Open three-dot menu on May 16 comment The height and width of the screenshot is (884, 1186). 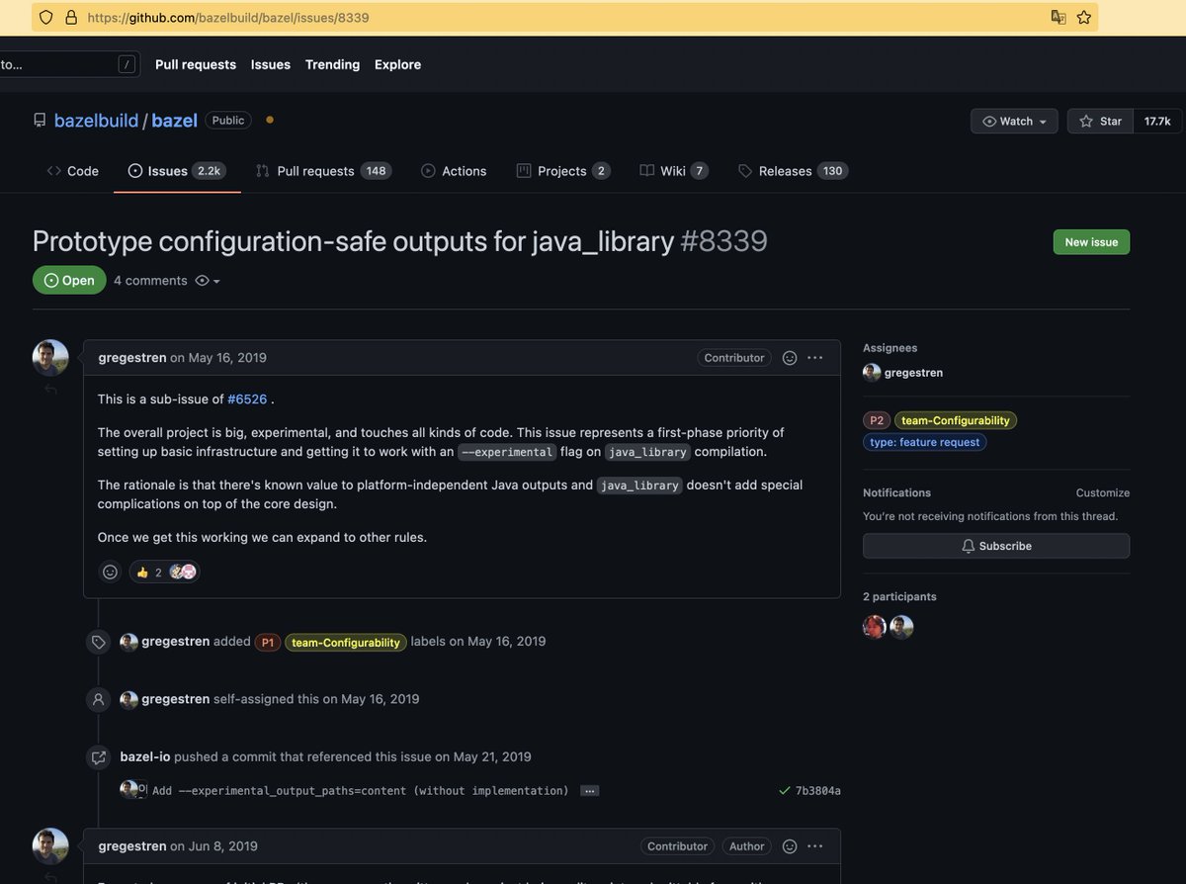click(815, 358)
